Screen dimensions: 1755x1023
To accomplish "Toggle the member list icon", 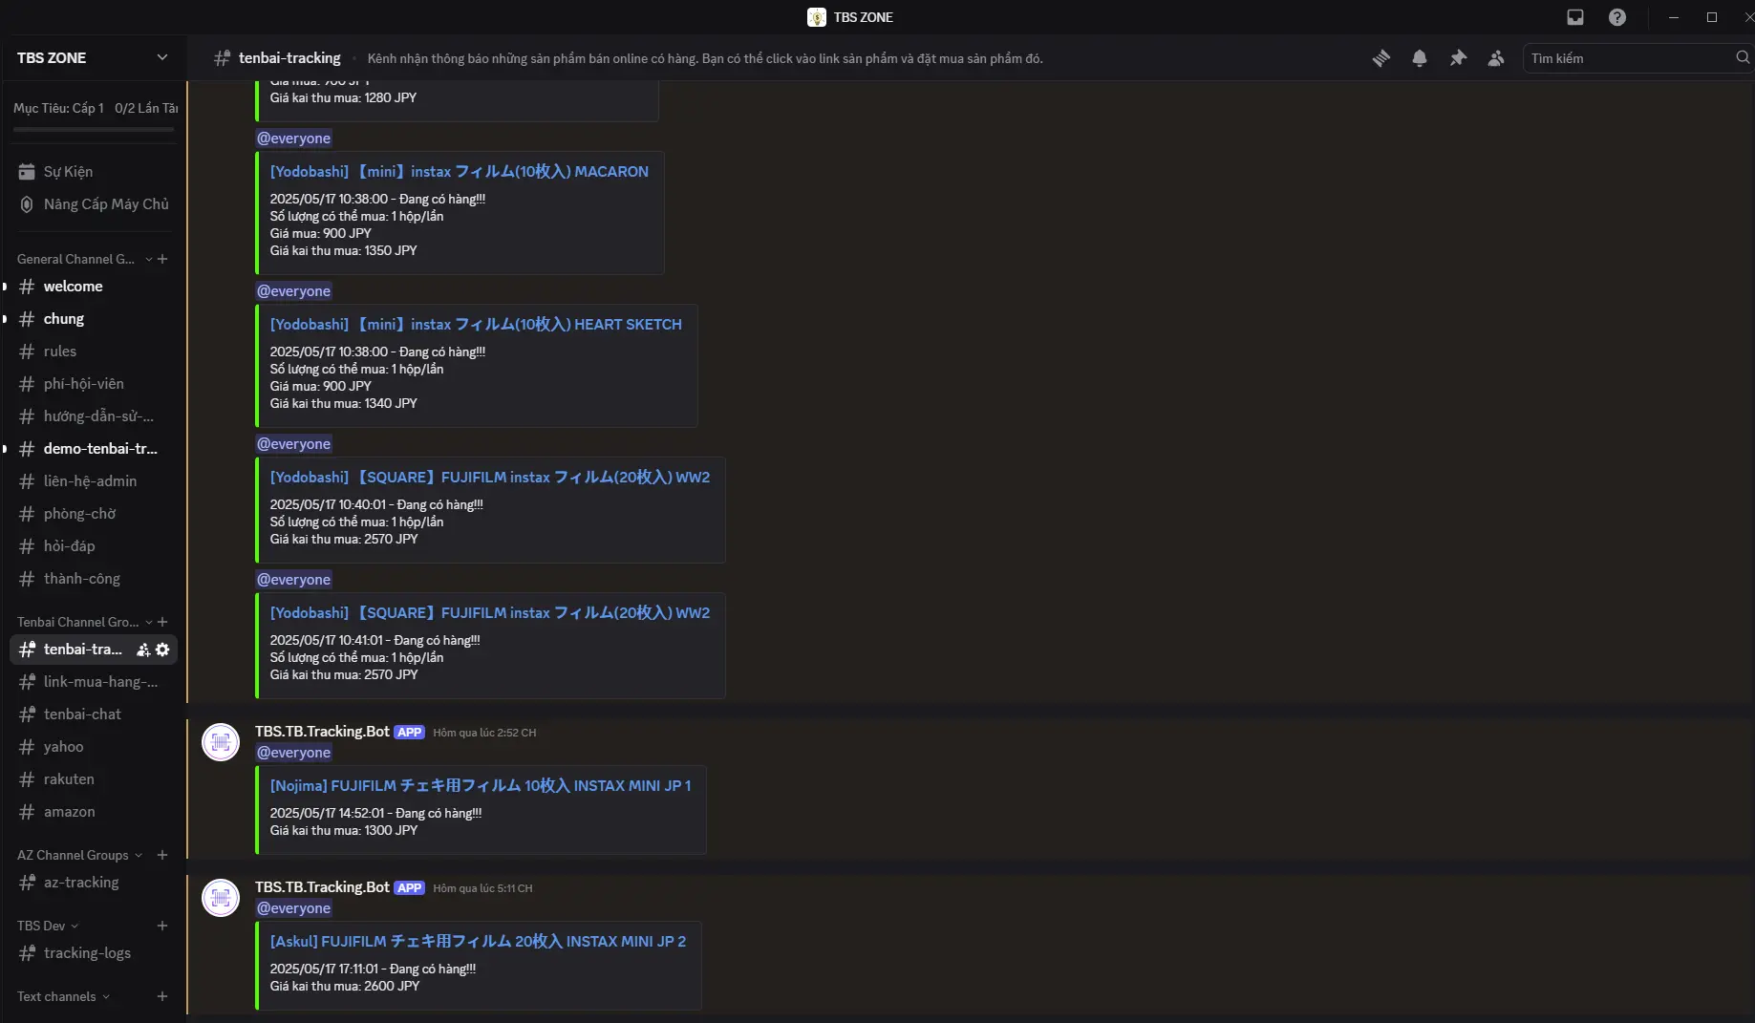I will coord(1496,58).
